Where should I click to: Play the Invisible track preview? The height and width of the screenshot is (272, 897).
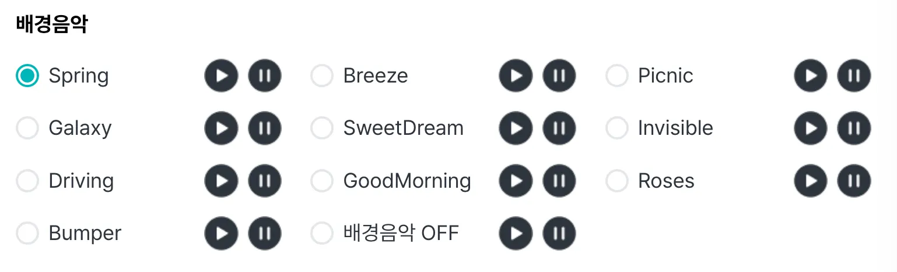pos(811,128)
